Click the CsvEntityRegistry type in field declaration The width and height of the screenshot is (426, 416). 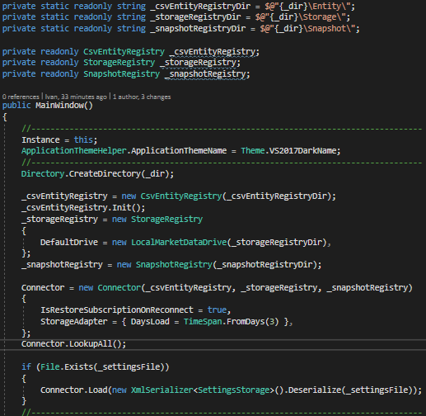[x=124, y=52]
